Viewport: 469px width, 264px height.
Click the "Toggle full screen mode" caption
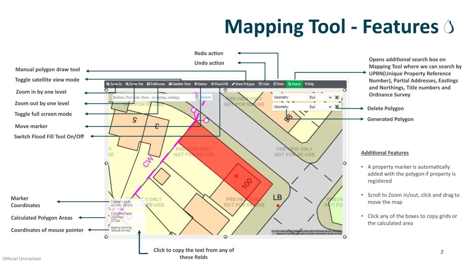pyautogui.click(x=44, y=114)
